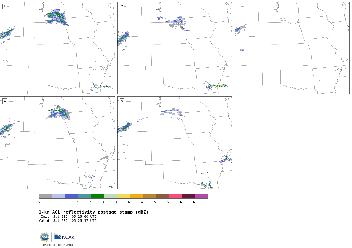Click the orange 40-45 dBZ swatch

pos(136,196)
